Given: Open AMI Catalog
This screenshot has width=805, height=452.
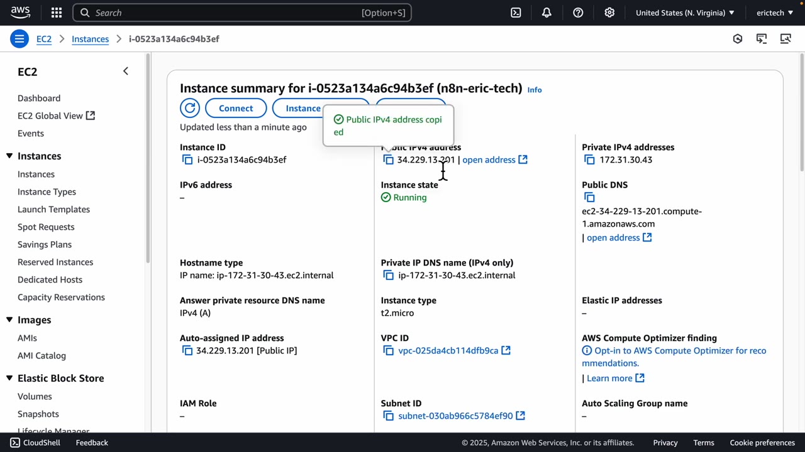Looking at the screenshot, I should coord(42,355).
